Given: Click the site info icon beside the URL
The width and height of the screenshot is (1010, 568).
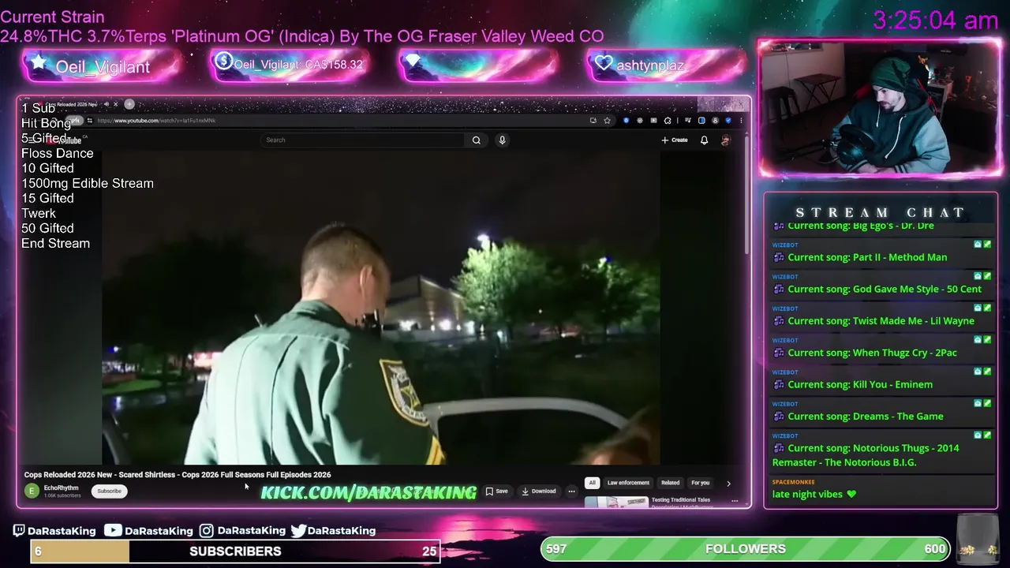Looking at the screenshot, I should point(89,121).
